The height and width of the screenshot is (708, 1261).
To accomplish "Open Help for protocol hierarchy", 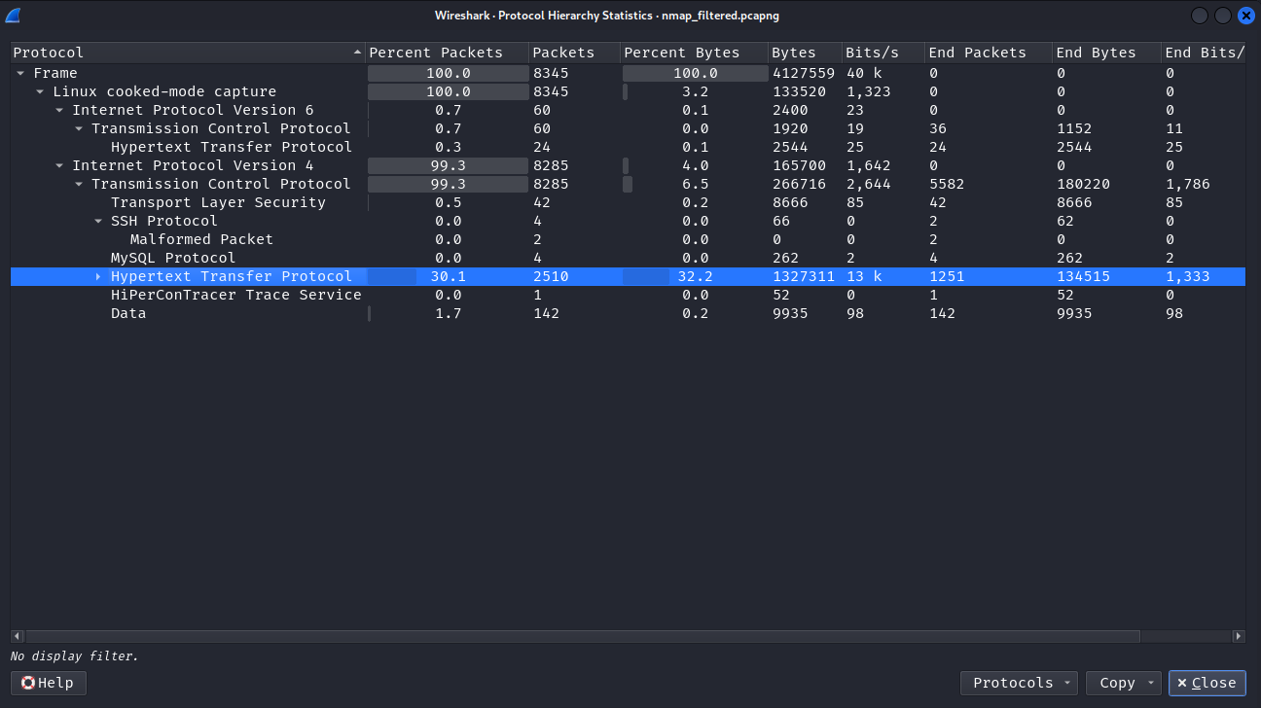I will (49, 683).
